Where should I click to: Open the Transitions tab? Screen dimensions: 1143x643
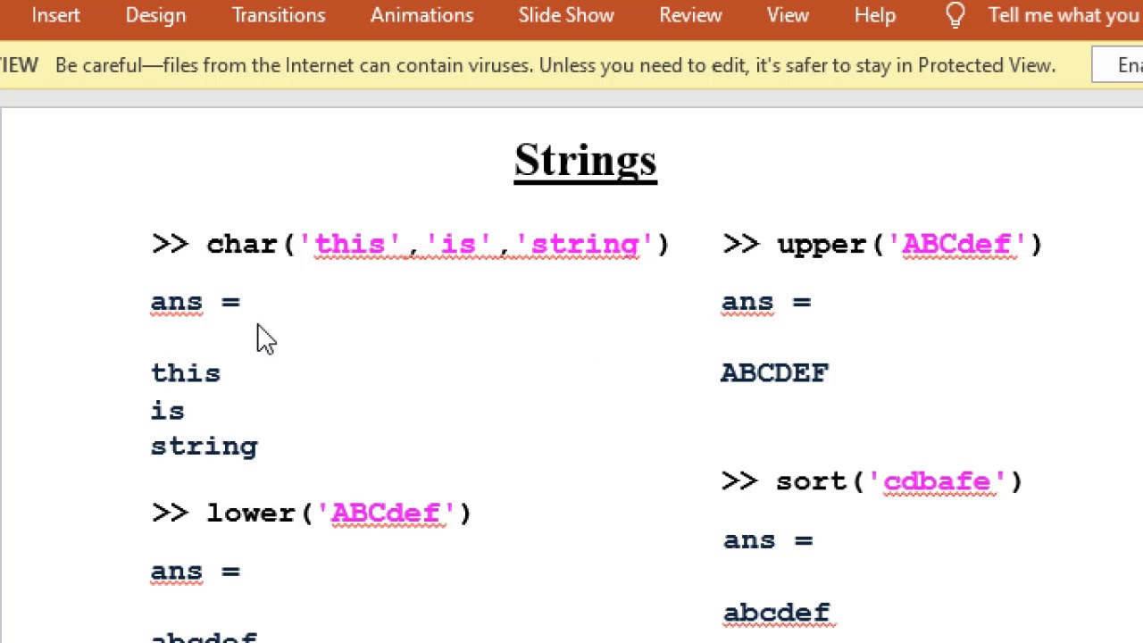point(279,15)
